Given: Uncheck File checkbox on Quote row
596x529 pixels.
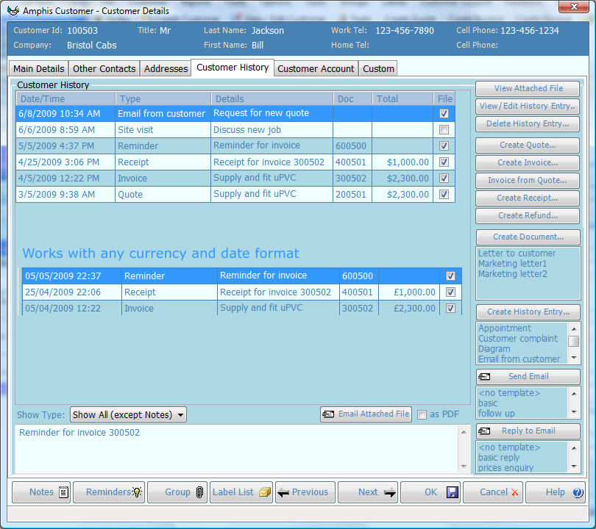Looking at the screenshot, I should pyautogui.click(x=444, y=195).
